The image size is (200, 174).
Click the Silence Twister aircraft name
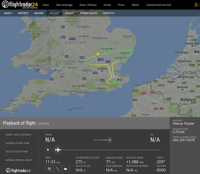(183, 123)
